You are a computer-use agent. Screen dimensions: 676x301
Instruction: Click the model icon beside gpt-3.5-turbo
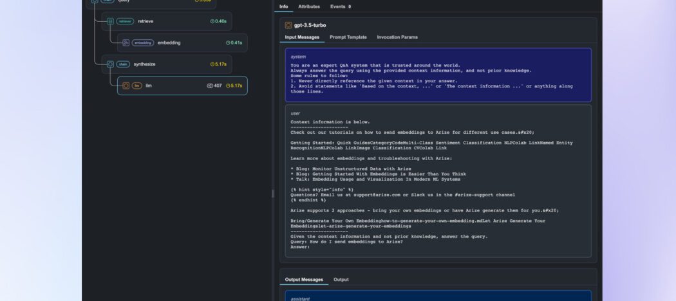tap(288, 26)
